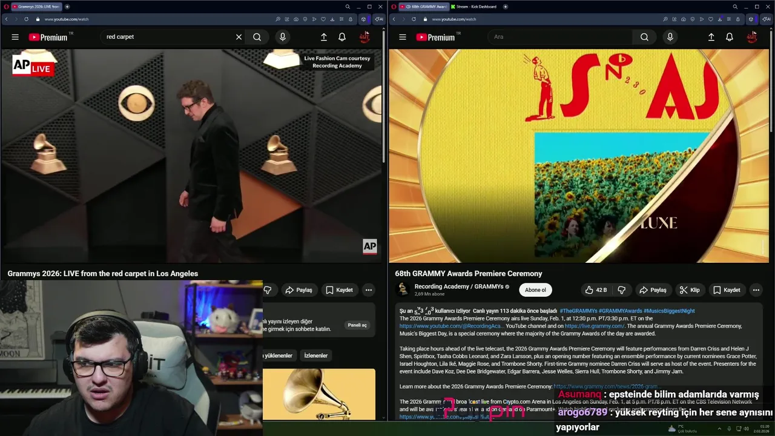The height and width of the screenshot is (436, 775).
Task: Start voice search in right YouTube window
Action: click(670, 37)
